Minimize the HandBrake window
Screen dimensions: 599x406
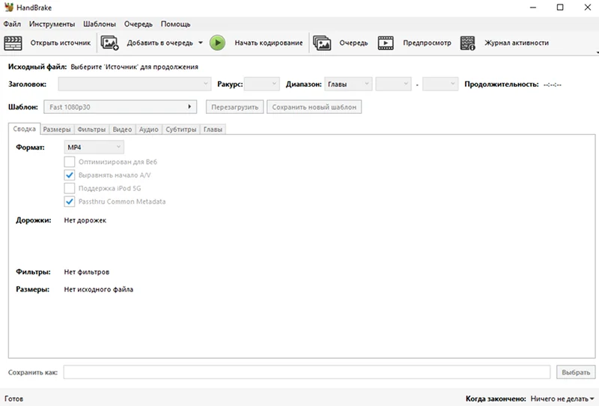(533, 7)
